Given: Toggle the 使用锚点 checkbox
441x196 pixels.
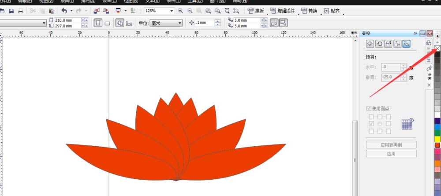Looking at the screenshot, I should 369,109.
